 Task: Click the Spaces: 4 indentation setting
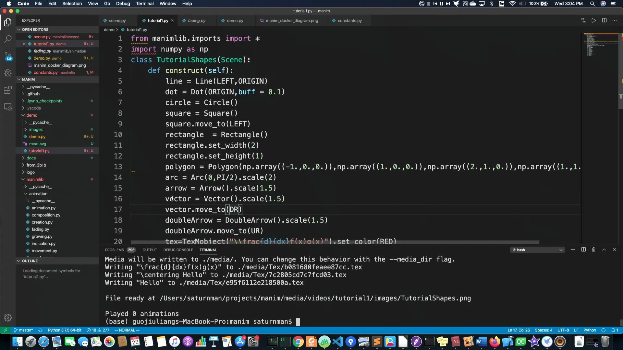544,330
